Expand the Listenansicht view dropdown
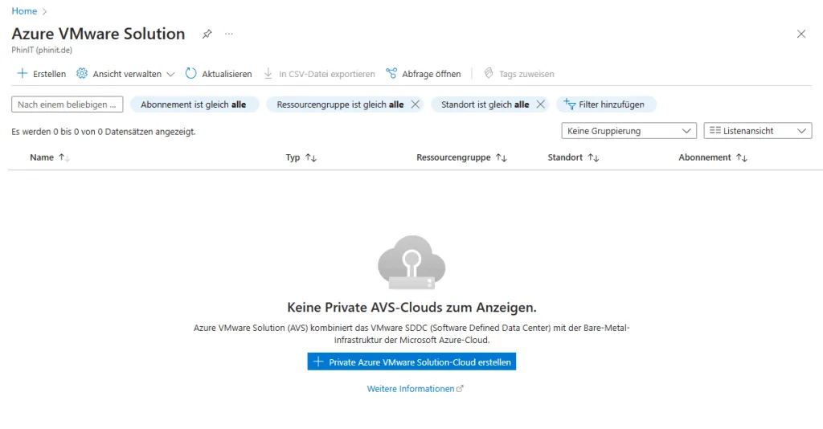 click(757, 131)
